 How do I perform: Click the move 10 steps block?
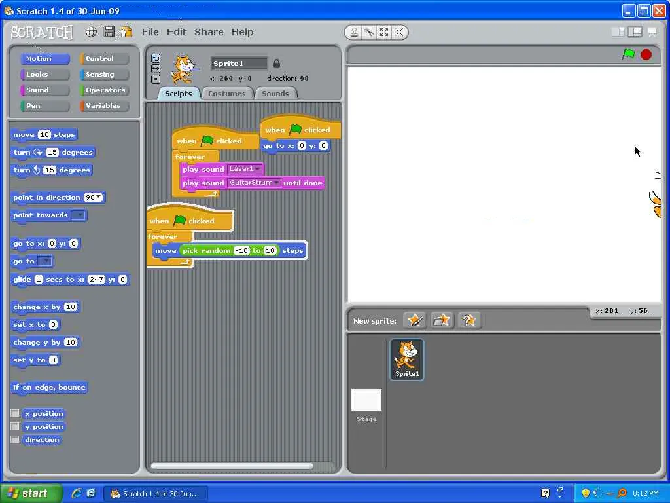coord(44,135)
